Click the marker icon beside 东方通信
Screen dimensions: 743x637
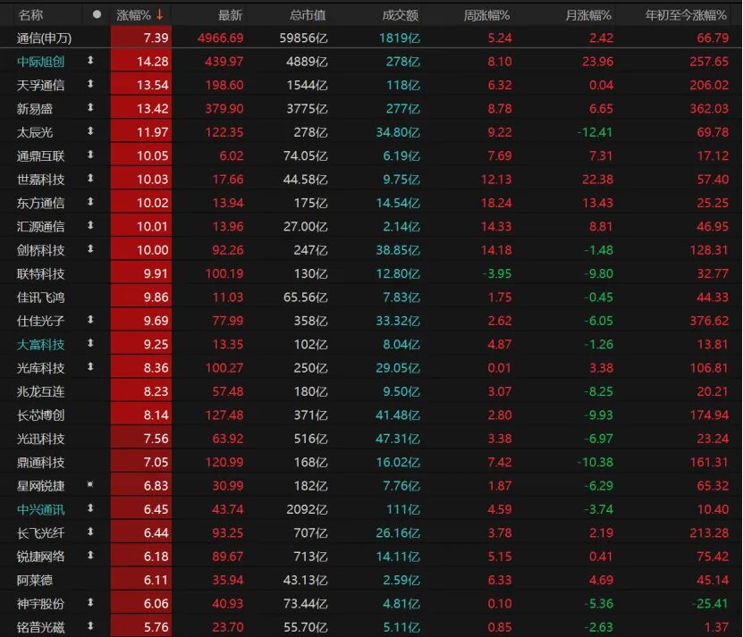click(x=89, y=202)
